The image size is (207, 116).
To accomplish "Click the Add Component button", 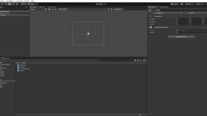I will (x=181, y=37).
